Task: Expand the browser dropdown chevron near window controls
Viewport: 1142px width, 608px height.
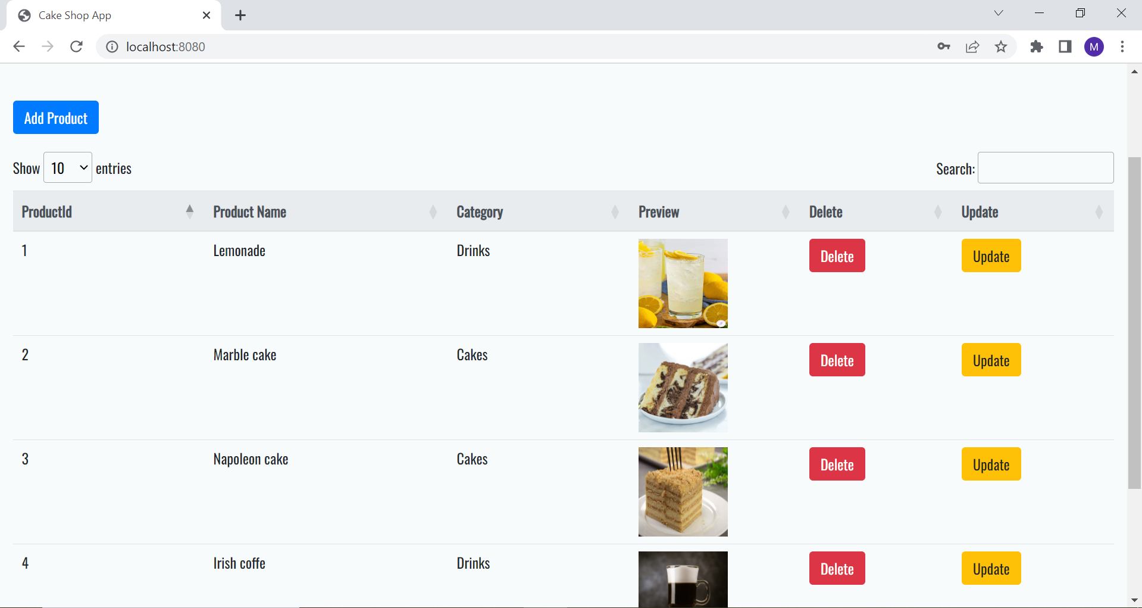Action: click(998, 13)
